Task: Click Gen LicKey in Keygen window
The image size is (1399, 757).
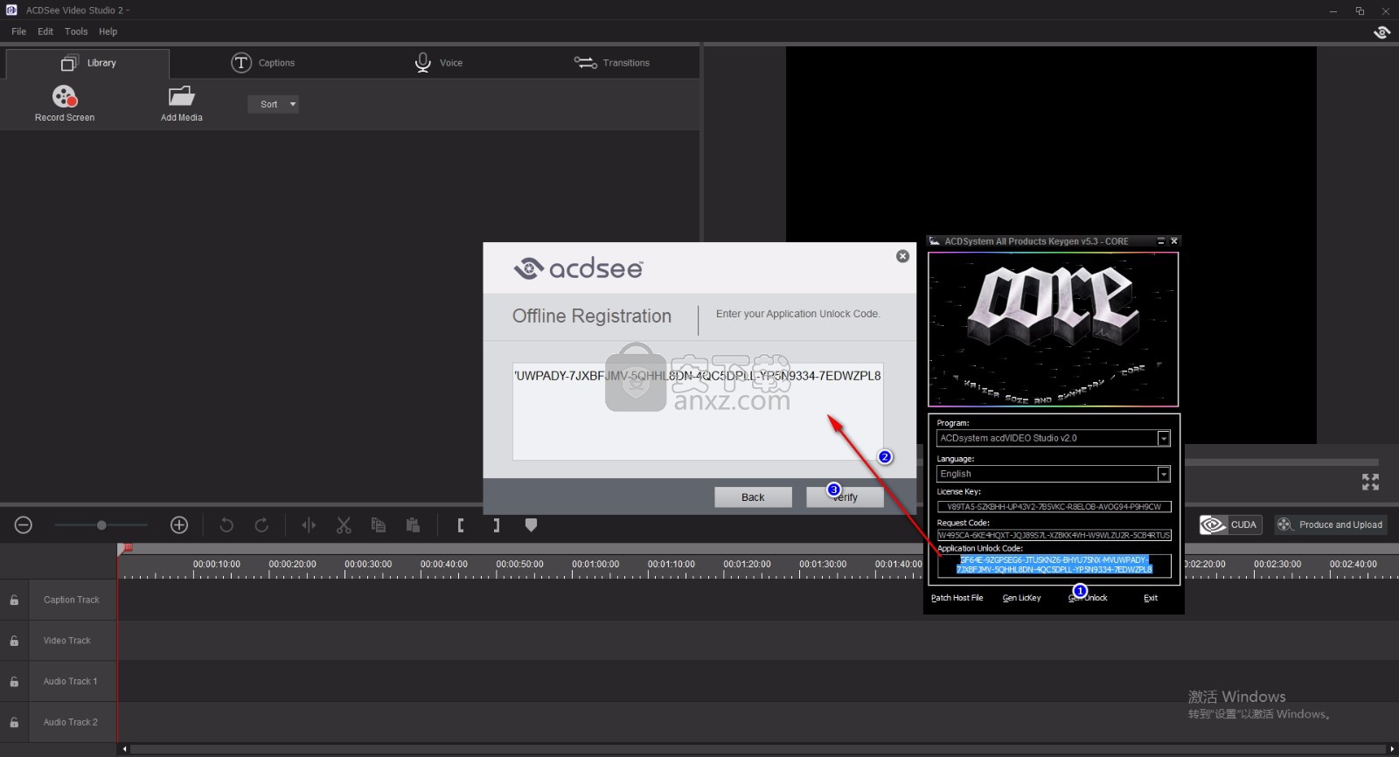Action: tap(1021, 598)
